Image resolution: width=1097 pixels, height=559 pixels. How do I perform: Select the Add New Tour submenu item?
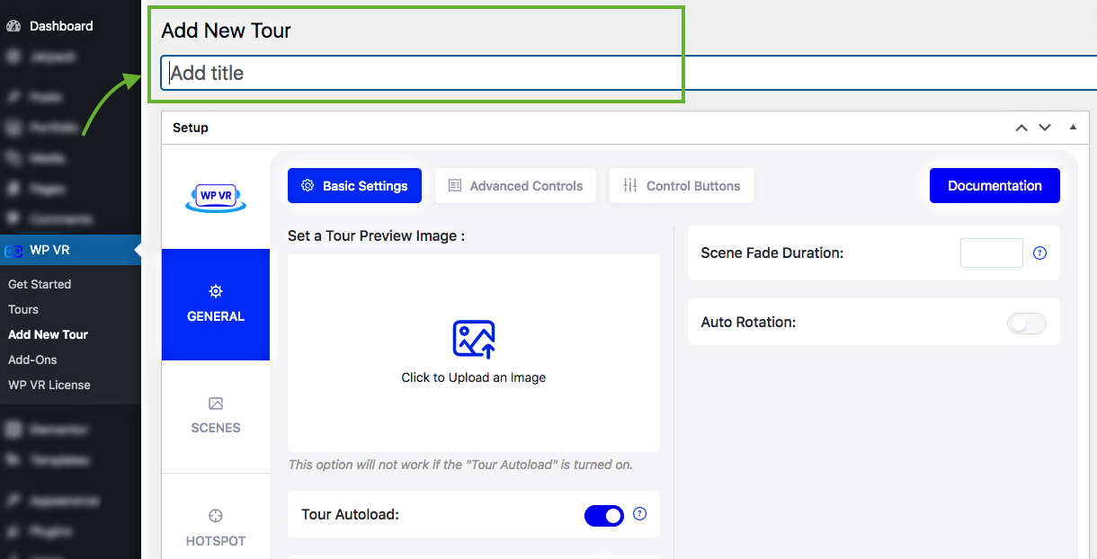[x=49, y=334]
